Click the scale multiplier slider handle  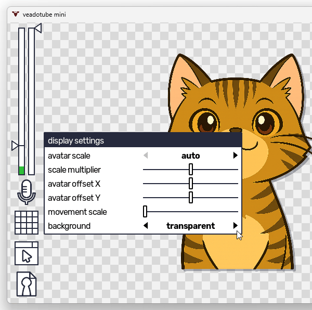tap(191, 170)
